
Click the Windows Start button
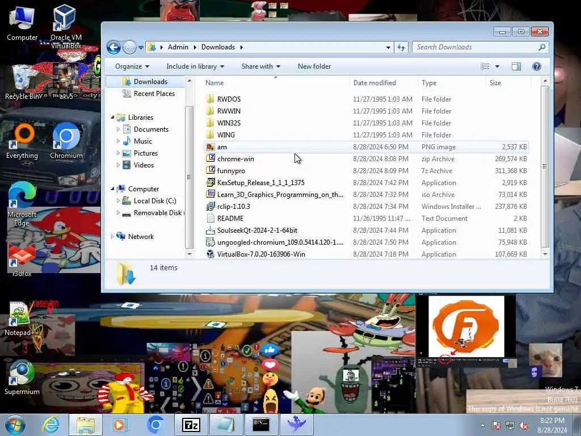coord(15,425)
